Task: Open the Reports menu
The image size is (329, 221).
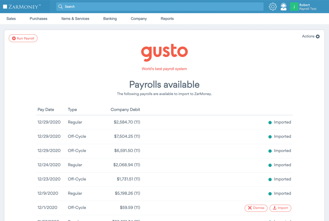Action: point(167,19)
